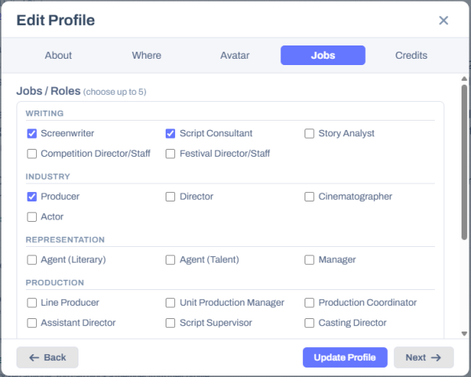This screenshot has width=471, height=377.
Task: Check the Story Analyst checkbox
Action: click(x=309, y=133)
